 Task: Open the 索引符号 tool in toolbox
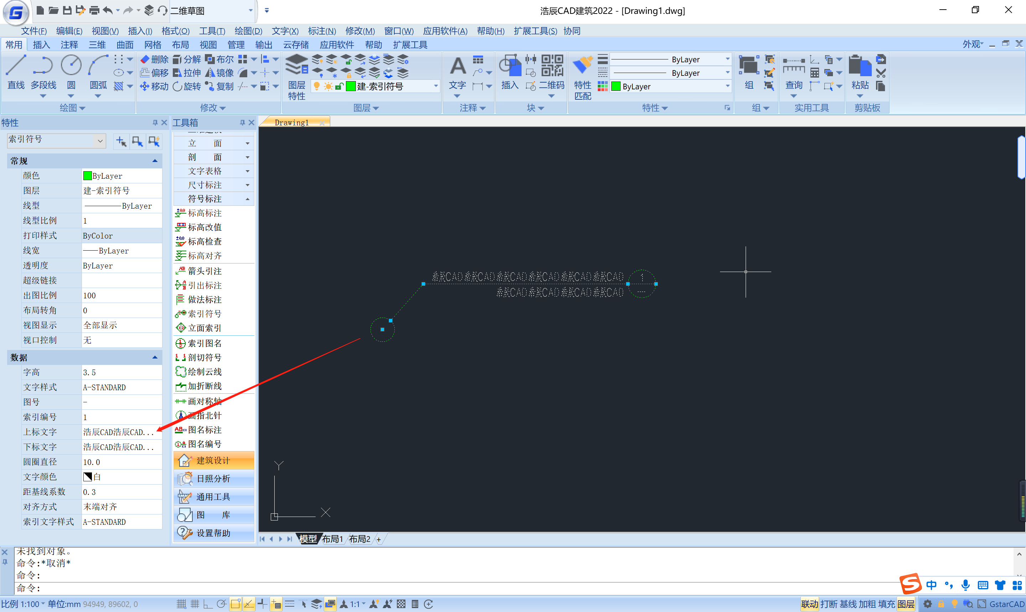(204, 314)
